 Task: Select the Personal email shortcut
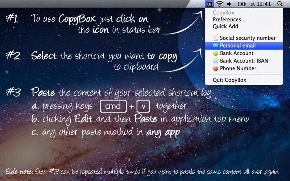click(x=244, y=46)
